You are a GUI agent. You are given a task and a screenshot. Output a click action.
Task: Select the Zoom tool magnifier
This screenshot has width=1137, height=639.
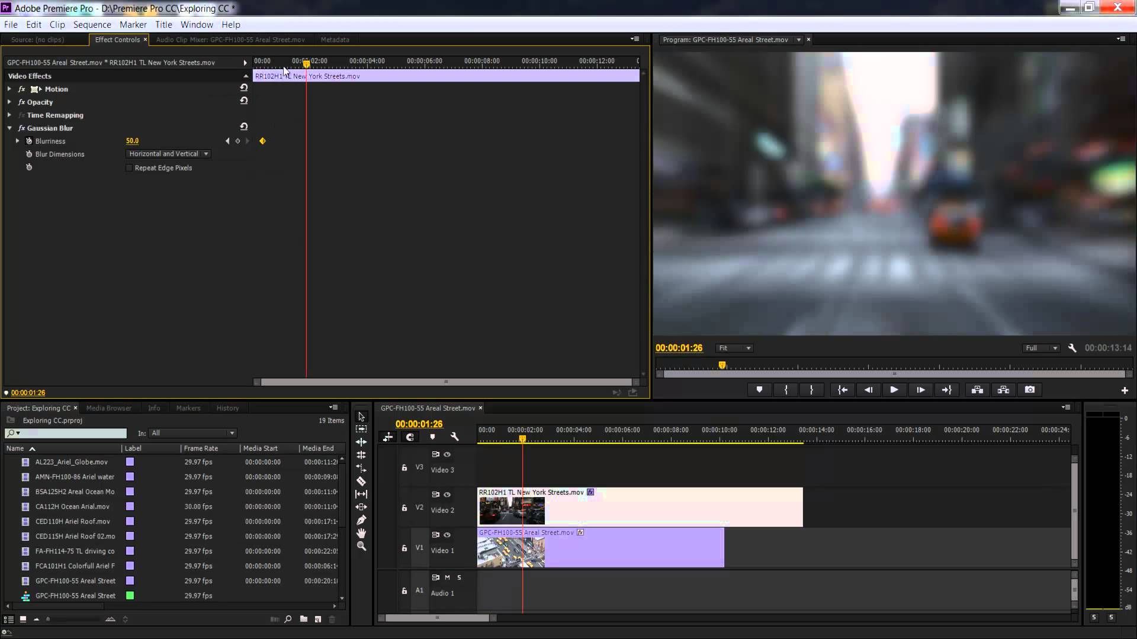pos(361,546)
